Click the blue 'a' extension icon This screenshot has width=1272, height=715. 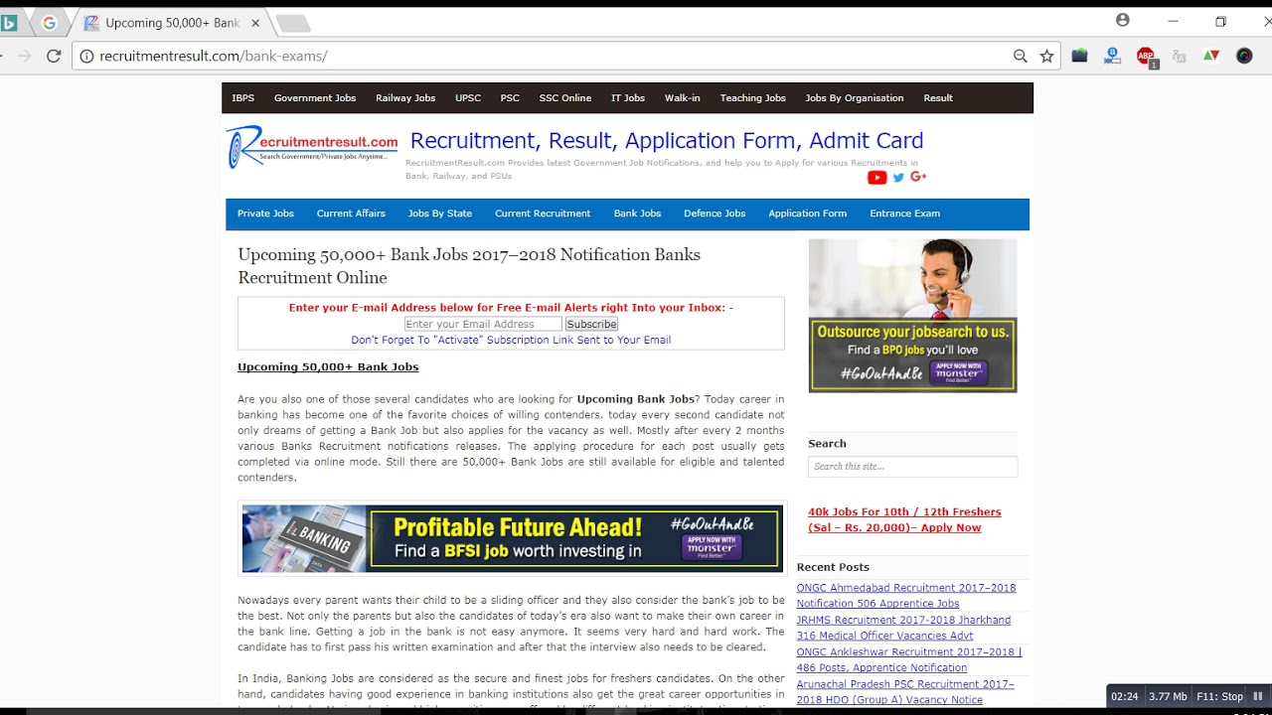[1112, 56]
